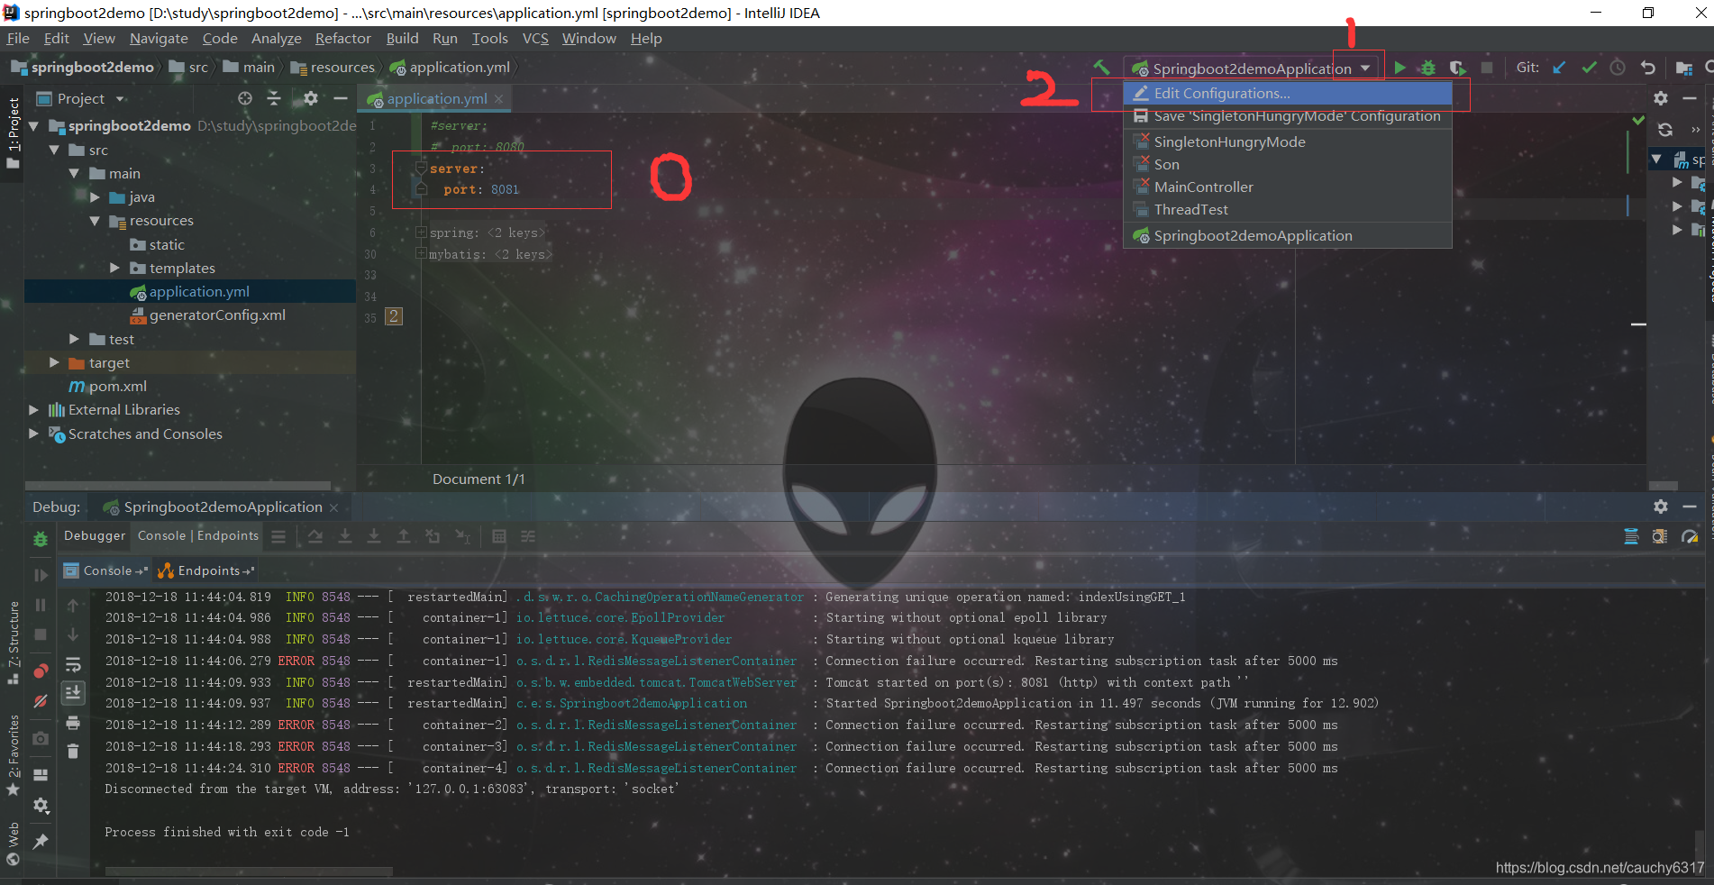
Task: Click the Stop square in main toolbar
Action: coord(1487,68)
